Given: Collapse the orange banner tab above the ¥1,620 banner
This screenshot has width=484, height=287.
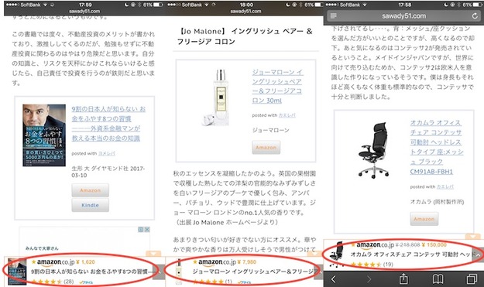Looking at the screenshot, I should (153, 254).
